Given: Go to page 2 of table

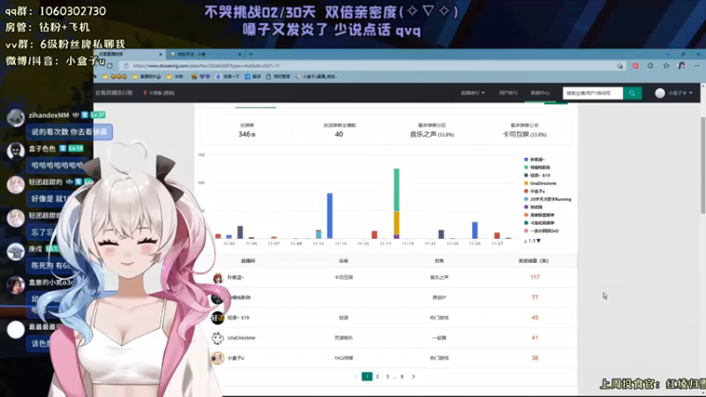Looking at the screenshot, I should tap(378, 377).
